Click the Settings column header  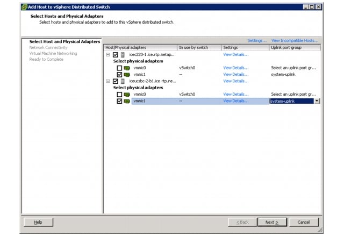pyautogui.click(x=245, y=48)
